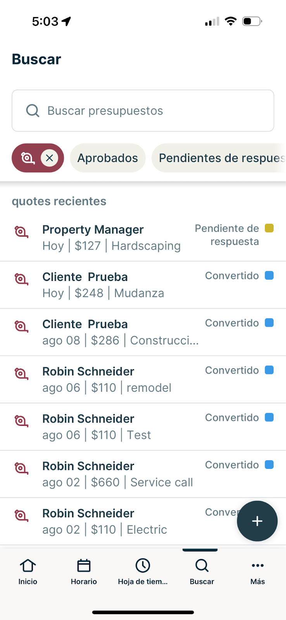Go to Inicio home tab
286x620 pixels.
click(28, 571)
